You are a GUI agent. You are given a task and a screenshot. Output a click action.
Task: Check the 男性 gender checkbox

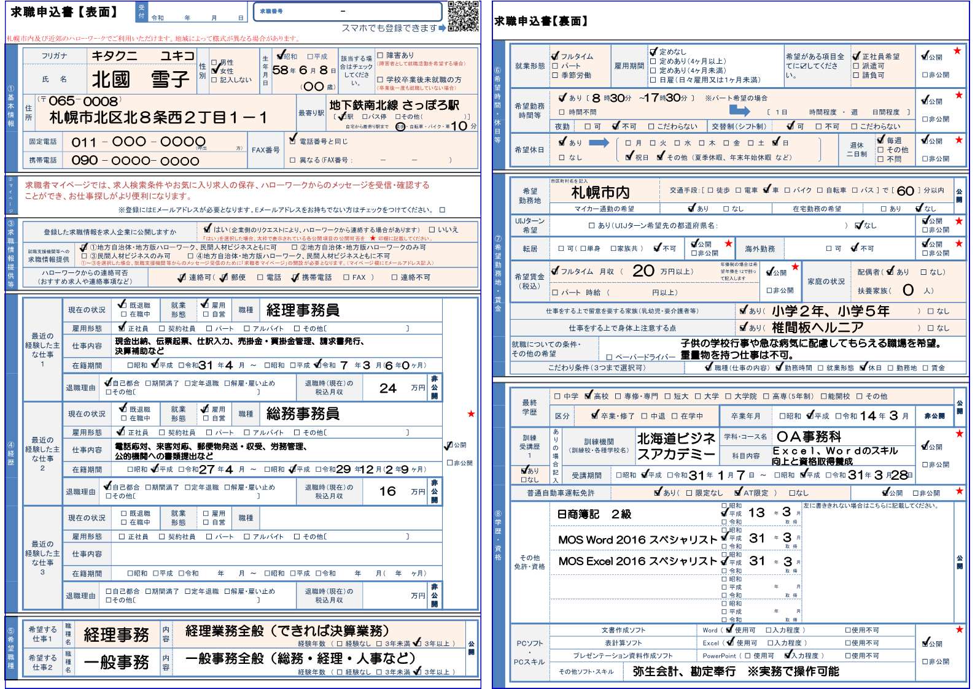click(214, 63)
